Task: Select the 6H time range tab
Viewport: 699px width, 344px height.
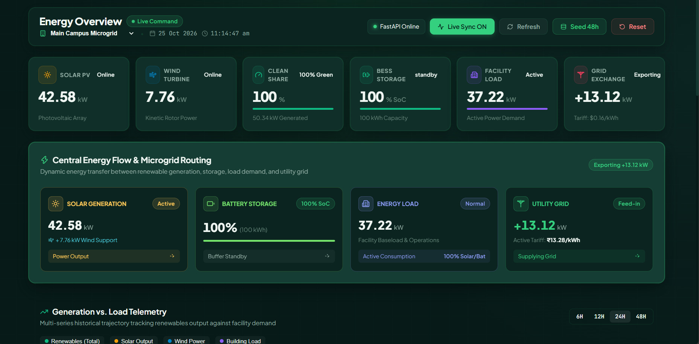Action: 580,317
